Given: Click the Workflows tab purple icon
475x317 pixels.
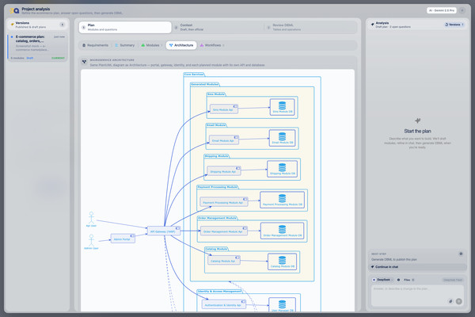Looking at the screenshot, I should click(202, 45).
